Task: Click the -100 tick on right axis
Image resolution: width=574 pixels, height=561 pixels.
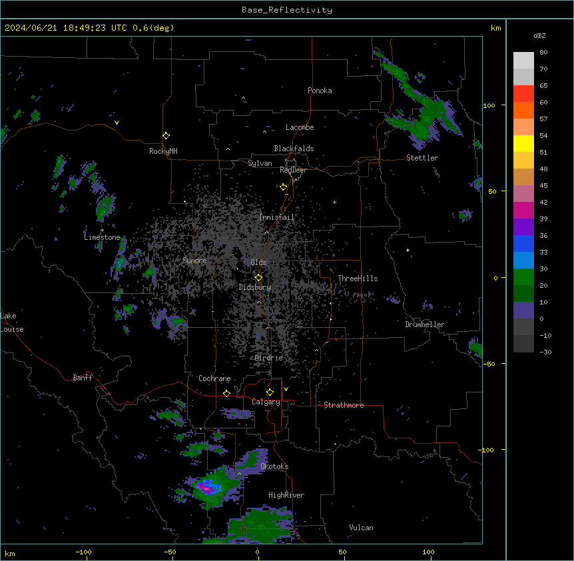Action: click(487, 450)
